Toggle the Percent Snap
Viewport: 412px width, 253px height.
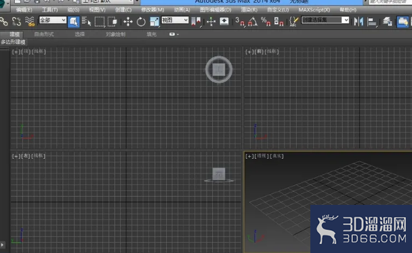[x=266, y=22]
